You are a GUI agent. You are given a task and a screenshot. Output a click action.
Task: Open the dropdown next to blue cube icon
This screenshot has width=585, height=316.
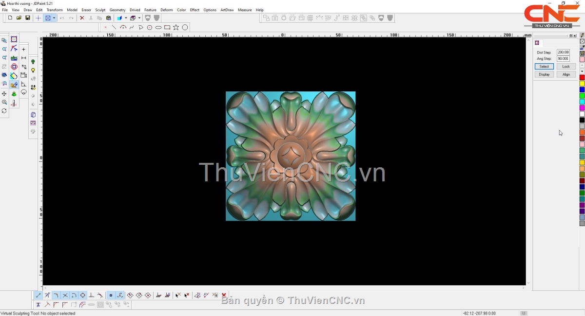click(126, 18)
